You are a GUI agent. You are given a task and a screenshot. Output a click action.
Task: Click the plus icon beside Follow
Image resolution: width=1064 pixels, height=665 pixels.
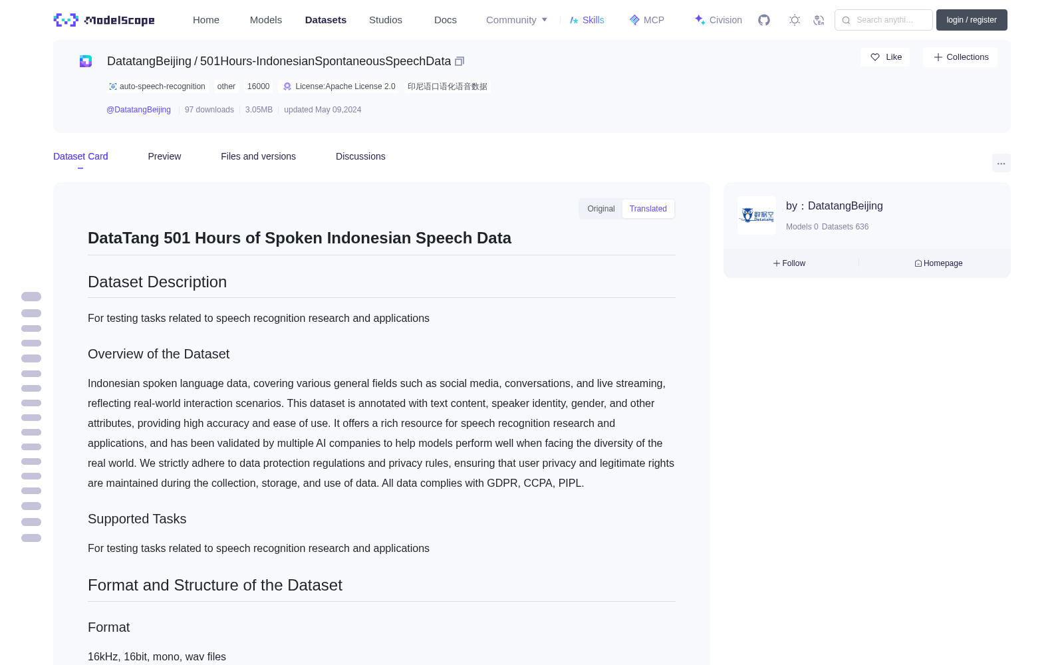777,263
